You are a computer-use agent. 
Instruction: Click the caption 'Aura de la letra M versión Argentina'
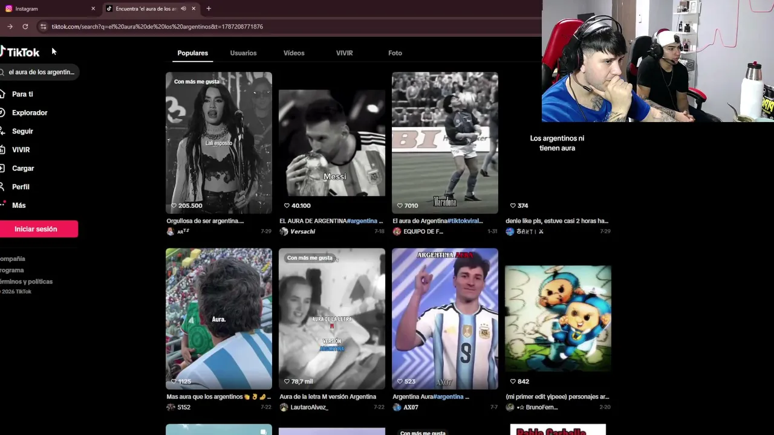[328, 397]
